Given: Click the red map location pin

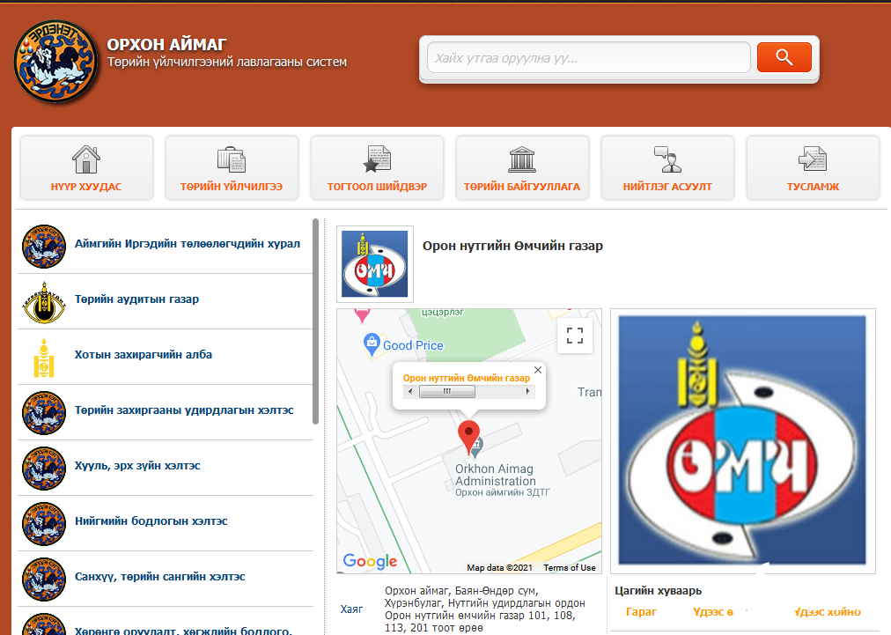Looking at the screenshot, I should pos(468,437).
